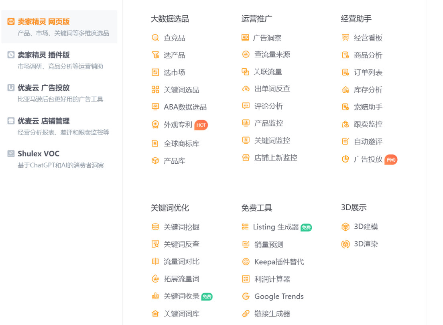The width and height of the screenshot is (443, 325).
Task: Click the HOT badge beside 外观专利
Action: pos(201,125)
